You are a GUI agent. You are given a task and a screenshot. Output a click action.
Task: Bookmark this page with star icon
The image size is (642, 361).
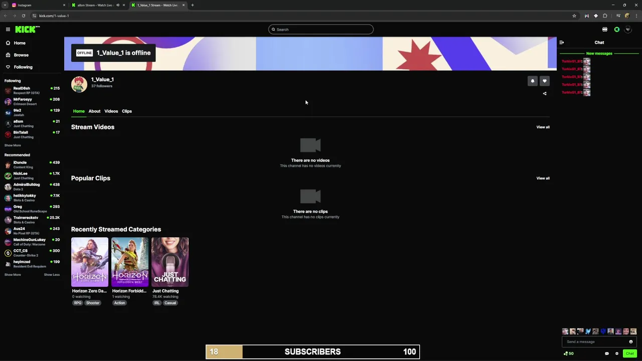point(574,16)
